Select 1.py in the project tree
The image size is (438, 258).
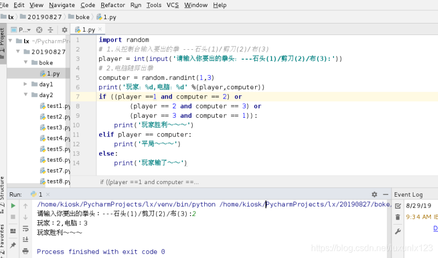pyautogui.click(x=50, y=73)
